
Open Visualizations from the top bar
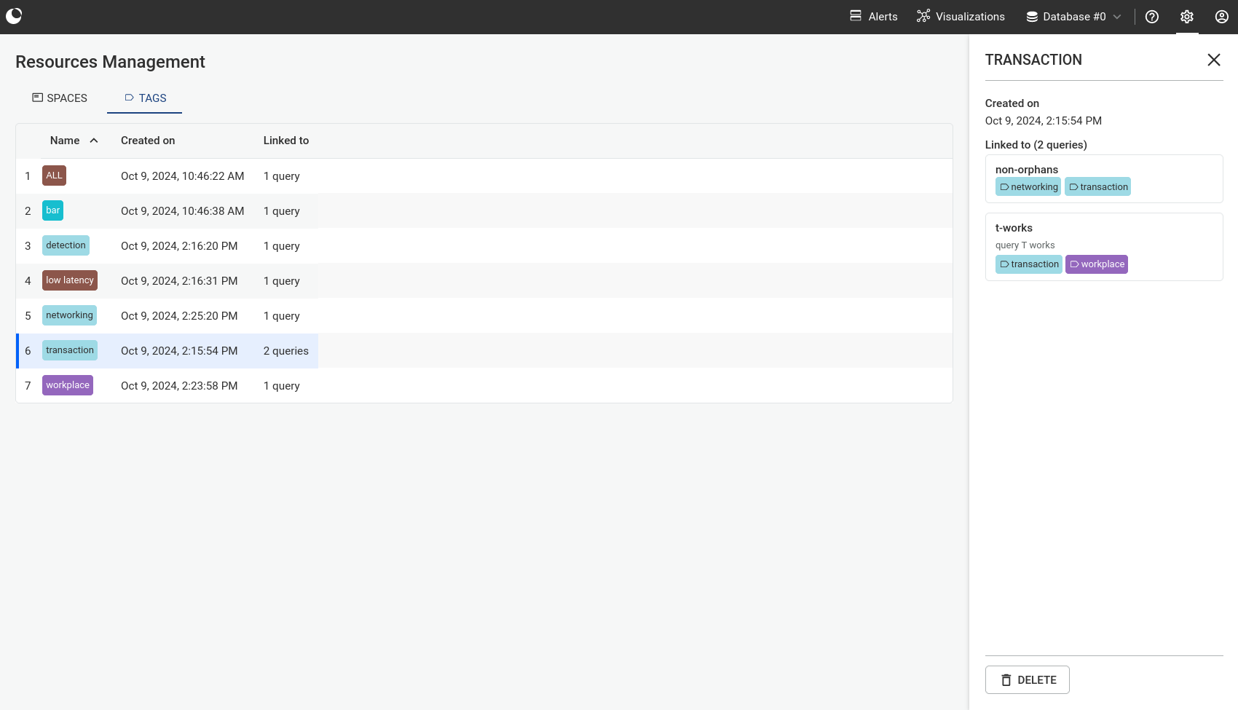click(x=961, y=17)
